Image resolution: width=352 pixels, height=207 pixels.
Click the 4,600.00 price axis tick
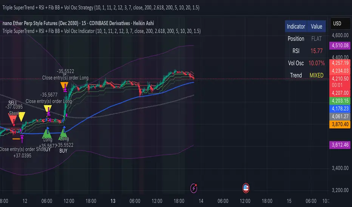click(x=340, y=35)
